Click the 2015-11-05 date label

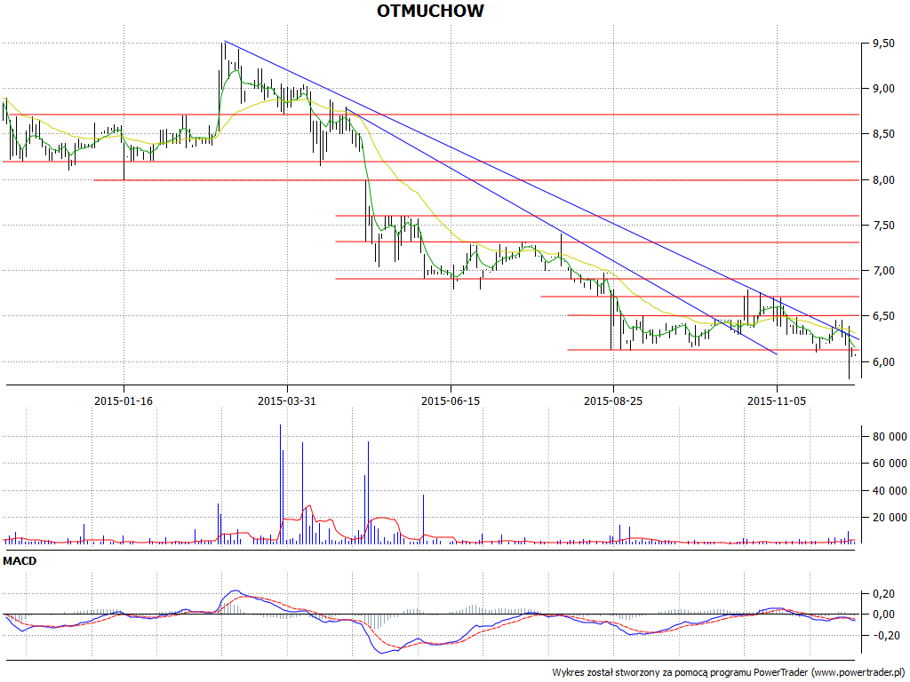click(x=777, y=400)
